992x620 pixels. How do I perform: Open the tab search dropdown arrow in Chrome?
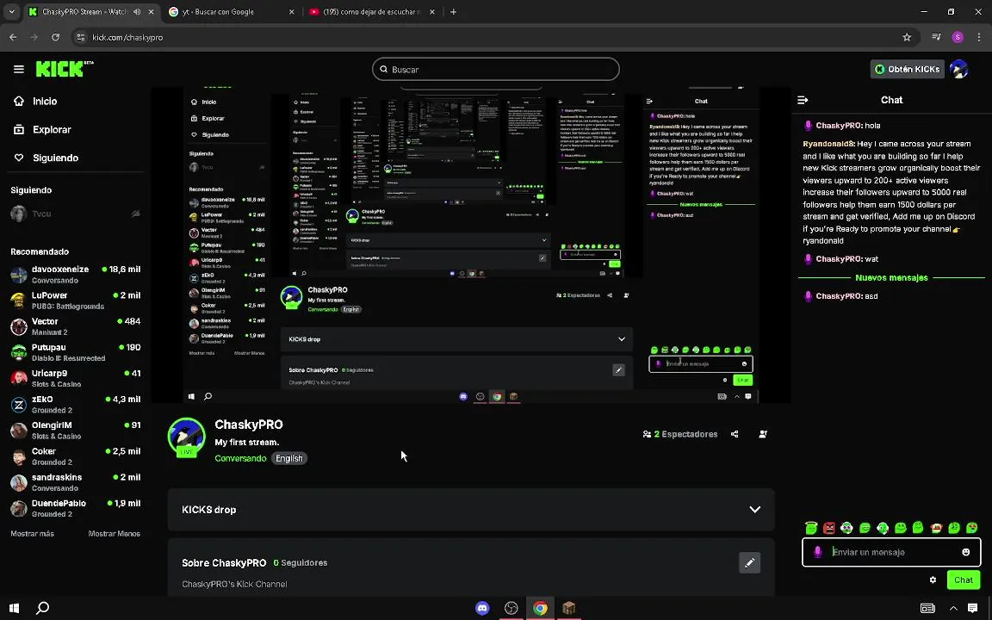(11, 12)
